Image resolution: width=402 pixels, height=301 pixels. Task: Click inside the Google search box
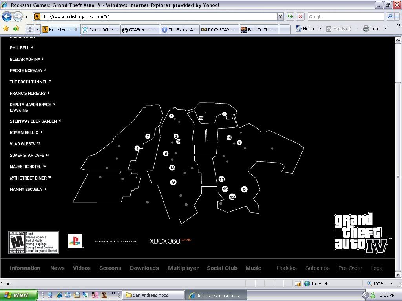pyautogui.click(x=345, y=17)
